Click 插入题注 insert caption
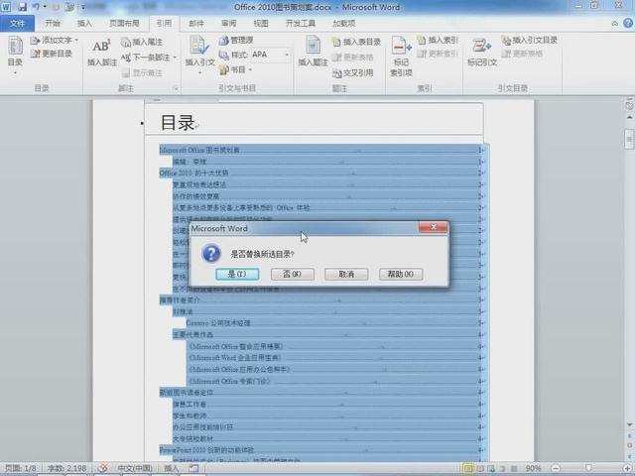The image size is (635, 476). (313, 52)
